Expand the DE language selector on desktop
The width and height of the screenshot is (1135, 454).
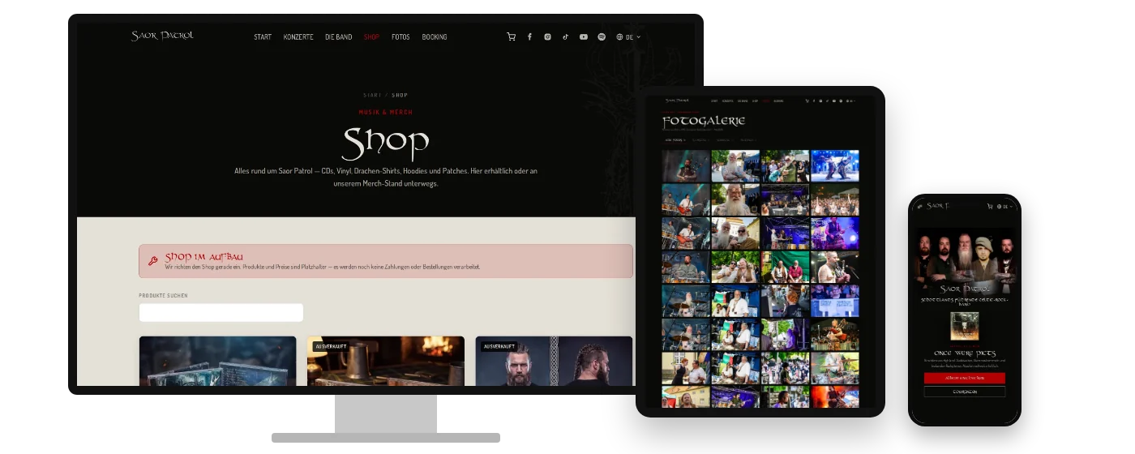click(x=628, y=36)
